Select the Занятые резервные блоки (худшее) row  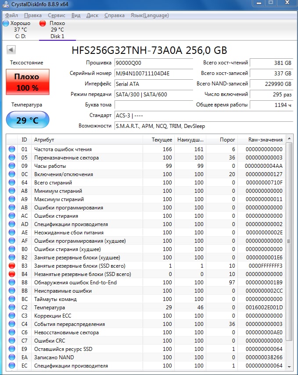[146, 257]
